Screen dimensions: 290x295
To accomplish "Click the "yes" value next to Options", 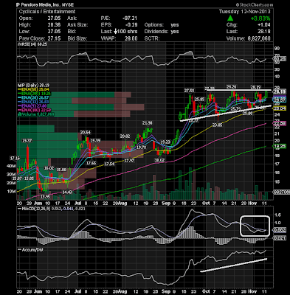I will coord(175,25).
